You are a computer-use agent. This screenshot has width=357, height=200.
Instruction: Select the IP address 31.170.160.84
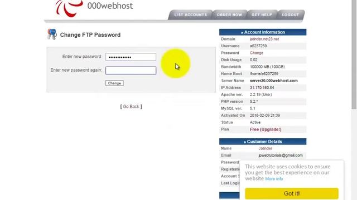point(262,88)
